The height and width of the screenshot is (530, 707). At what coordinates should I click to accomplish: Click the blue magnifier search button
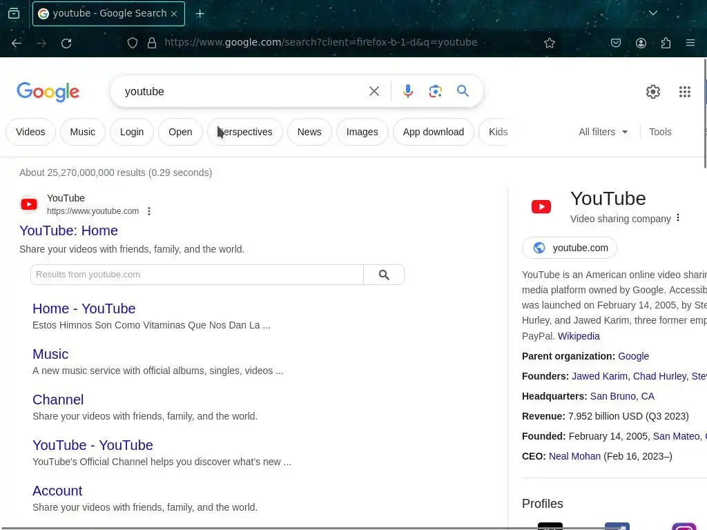coord(463,91)
